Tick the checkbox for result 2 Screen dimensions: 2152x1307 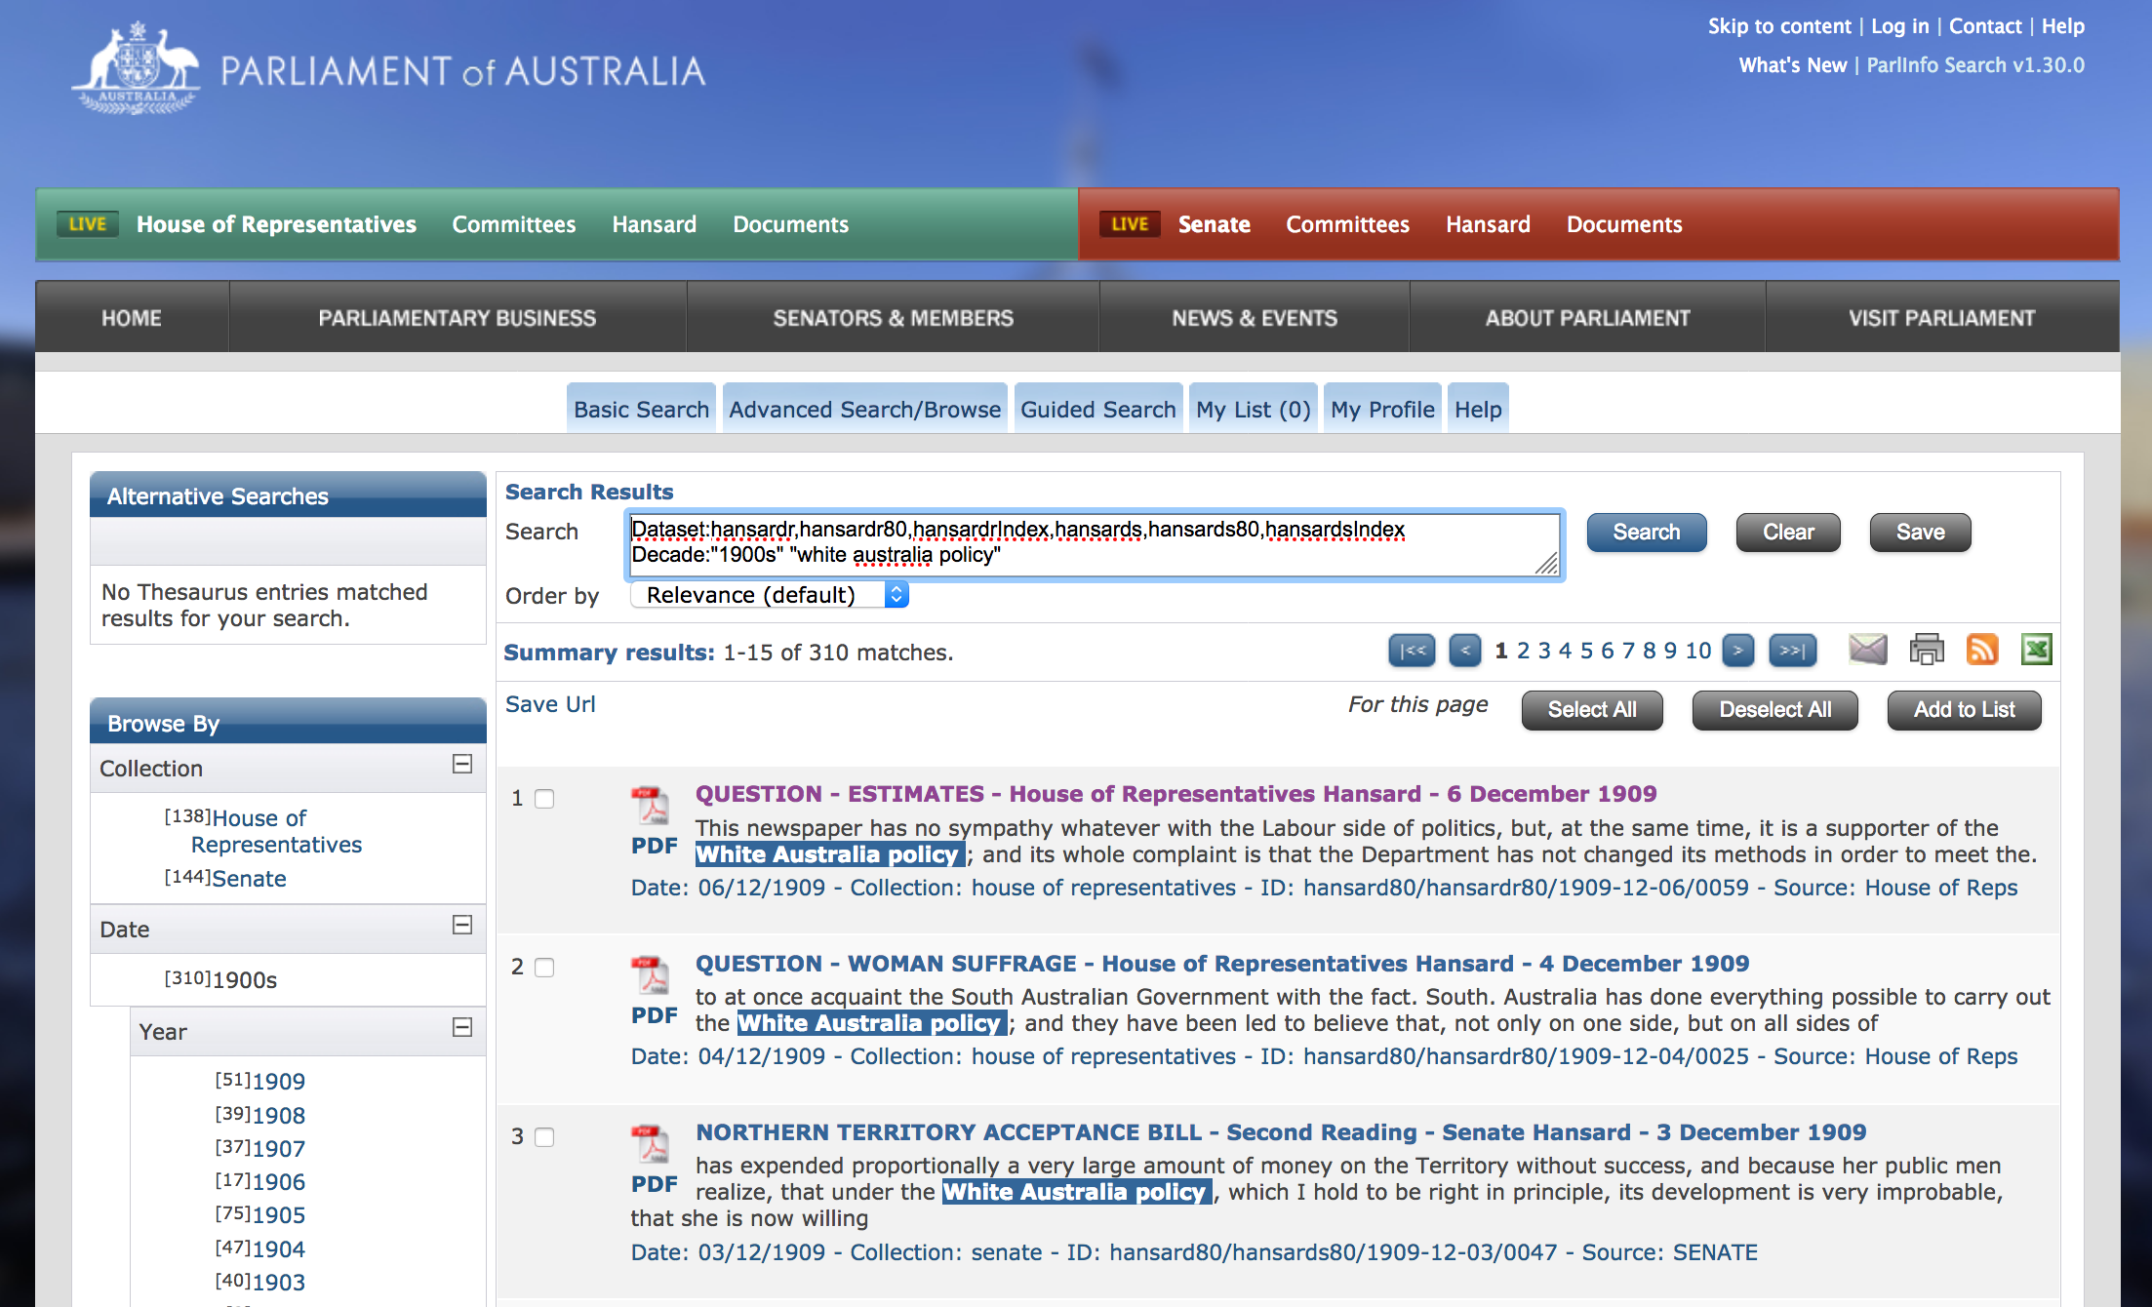(x=544, y=968)
